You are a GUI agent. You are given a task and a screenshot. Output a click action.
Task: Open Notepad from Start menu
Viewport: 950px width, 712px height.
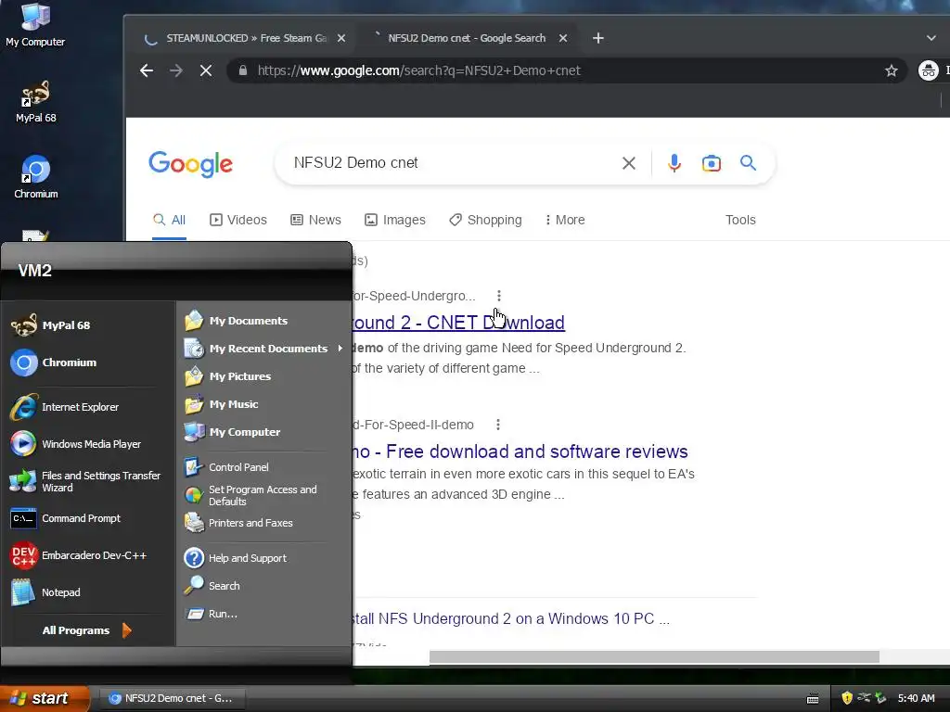45,592
